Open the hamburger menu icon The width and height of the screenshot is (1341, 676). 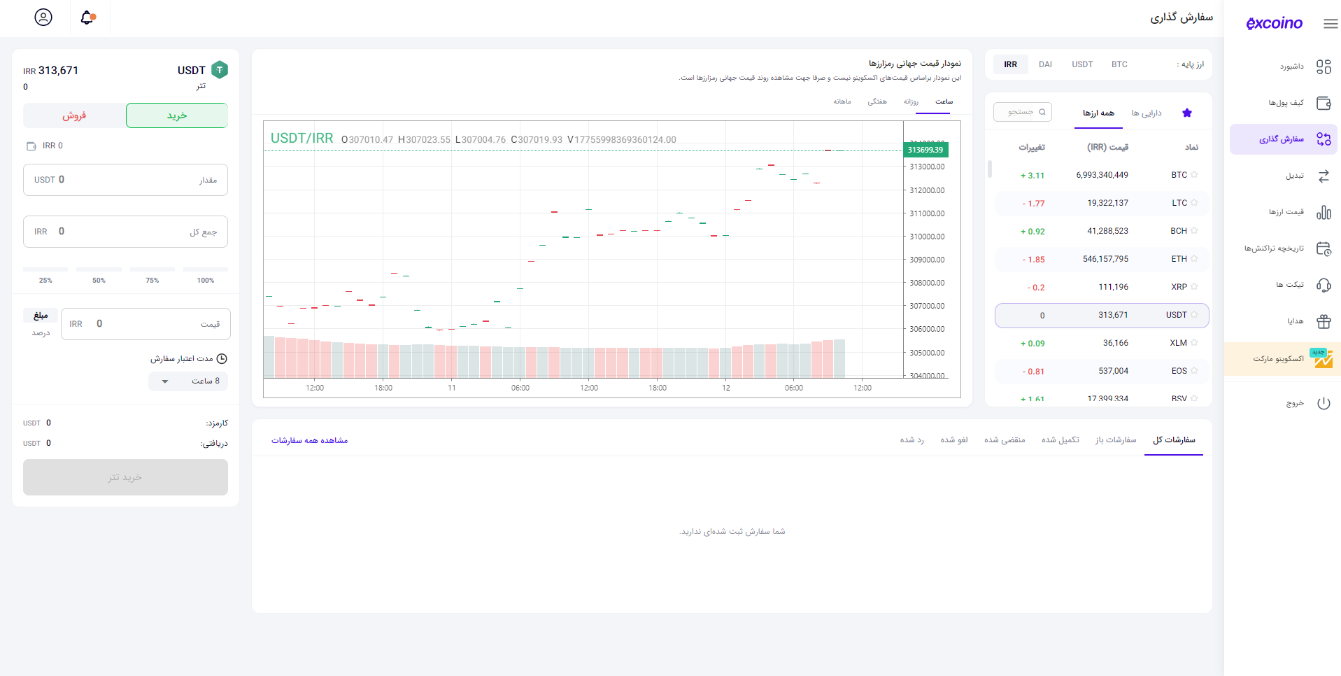[1331, 24]
